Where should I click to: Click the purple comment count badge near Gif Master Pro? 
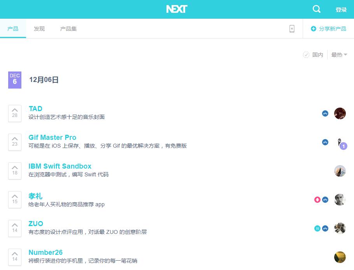click(343, 146)
